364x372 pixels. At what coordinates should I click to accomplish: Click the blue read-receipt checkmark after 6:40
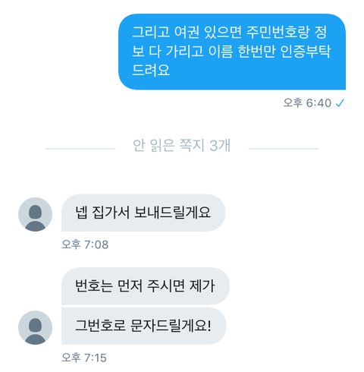(340, 103)
